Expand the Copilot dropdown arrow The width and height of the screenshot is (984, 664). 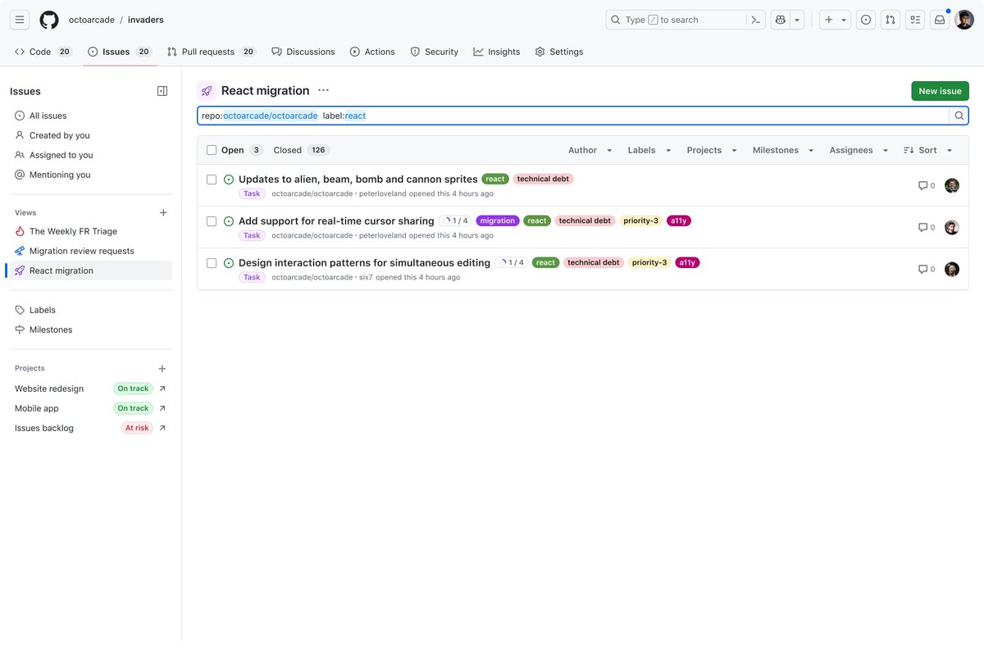797,20
